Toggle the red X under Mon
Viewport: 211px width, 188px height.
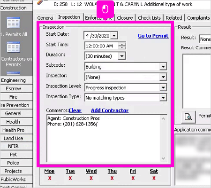click(x=50, y=178)
